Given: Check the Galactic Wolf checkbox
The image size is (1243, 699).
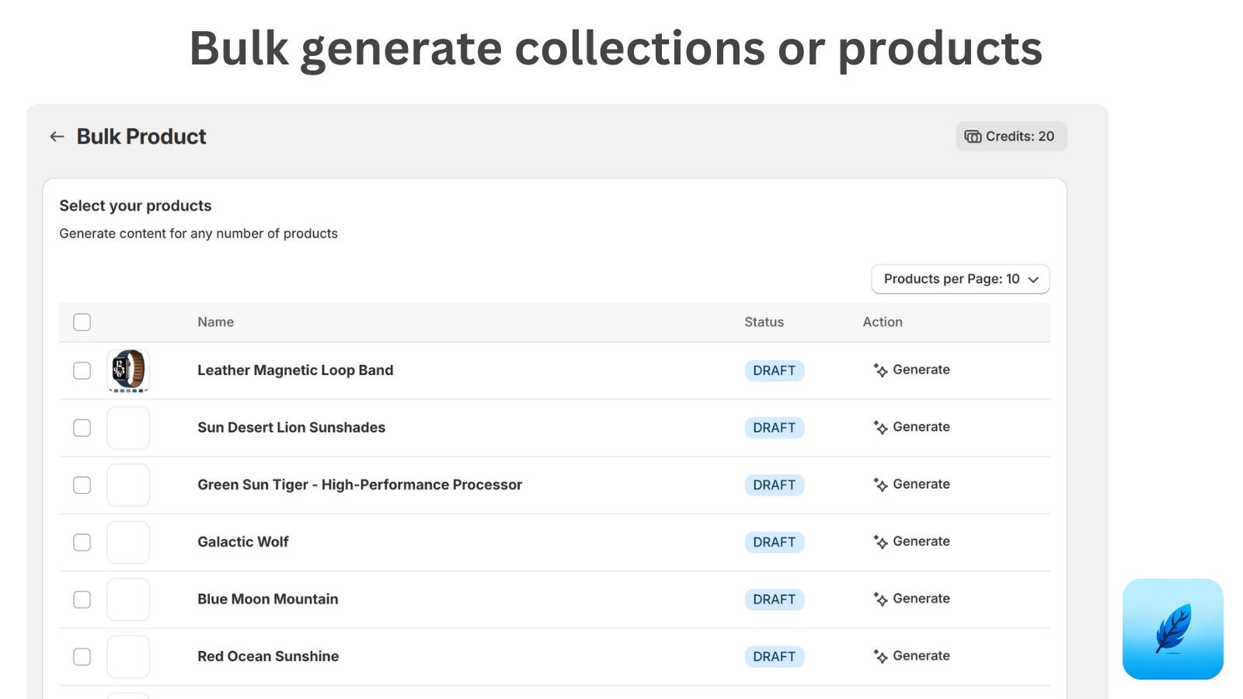Looking at the screenshot, I should coord(82,542).
